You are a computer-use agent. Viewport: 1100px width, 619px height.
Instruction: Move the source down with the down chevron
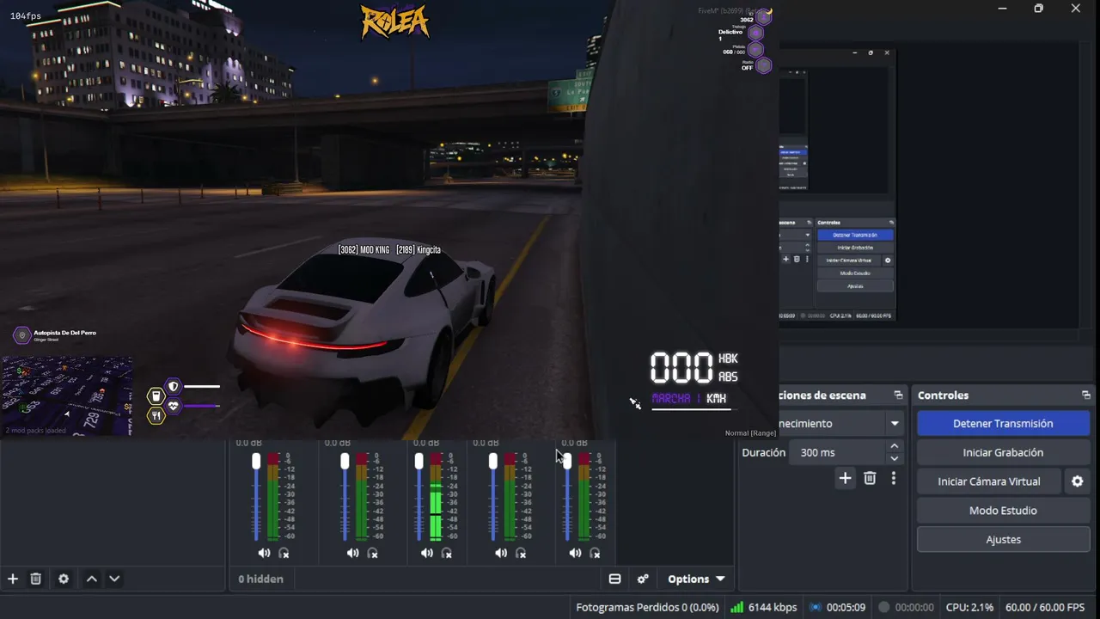click(114, 579)
